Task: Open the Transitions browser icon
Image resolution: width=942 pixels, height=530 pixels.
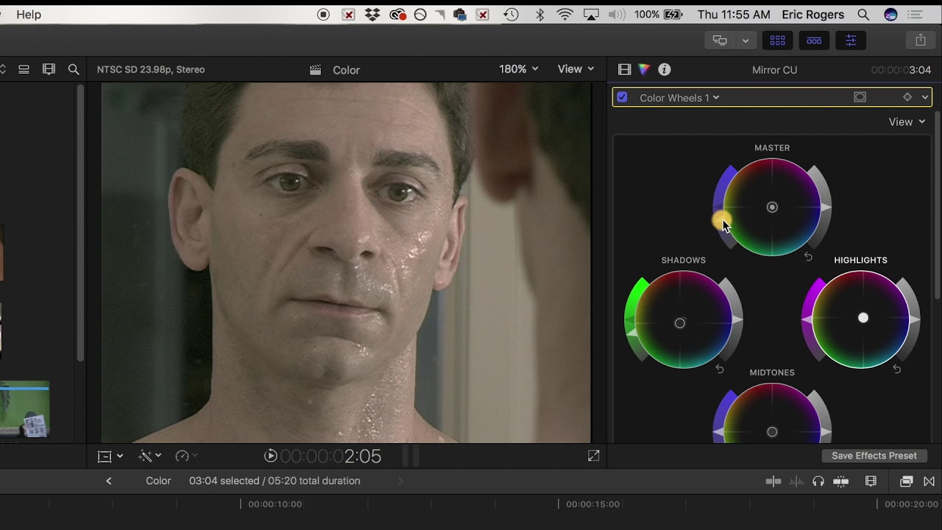Action: tap(929, 481)
